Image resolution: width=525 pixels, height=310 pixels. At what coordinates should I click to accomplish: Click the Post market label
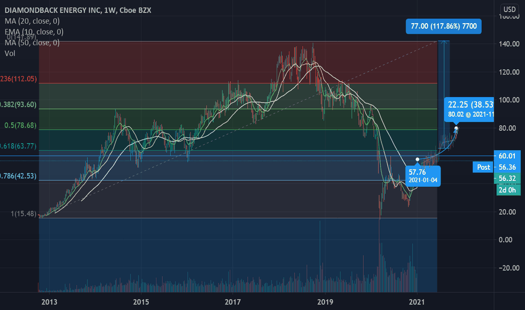[483, 167]
